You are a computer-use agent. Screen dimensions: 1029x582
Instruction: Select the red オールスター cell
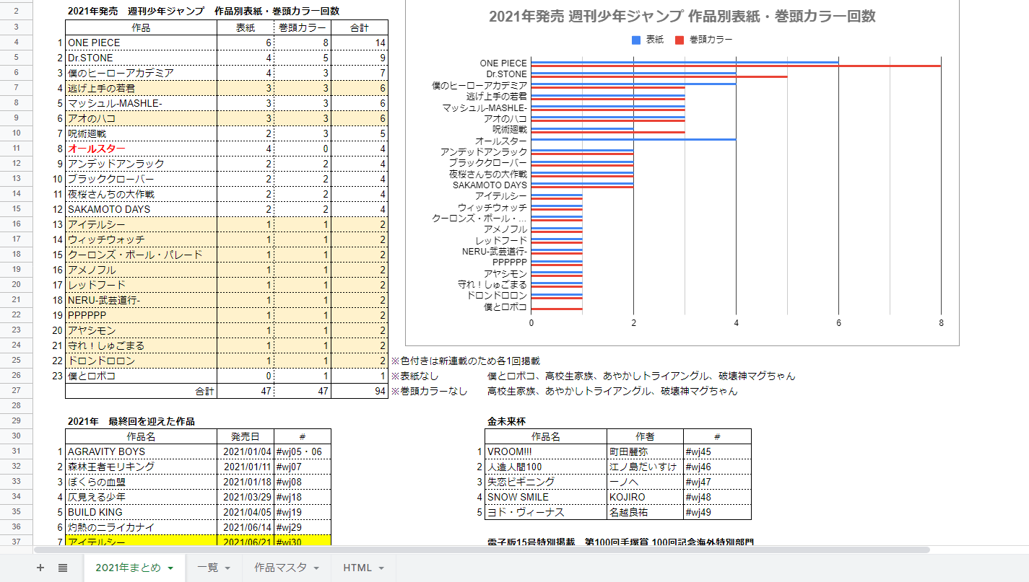tap(141, 149)
